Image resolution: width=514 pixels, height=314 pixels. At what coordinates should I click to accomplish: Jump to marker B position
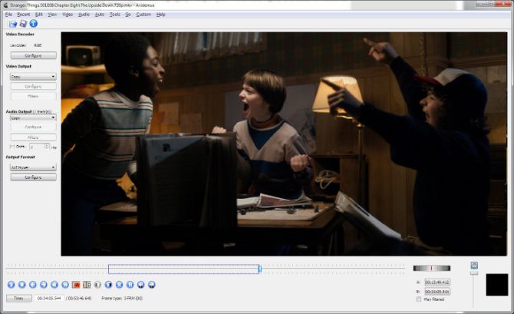click(152, 285)
